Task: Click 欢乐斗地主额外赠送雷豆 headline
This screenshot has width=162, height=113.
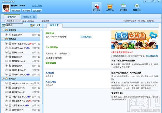Action: point(123,61)
